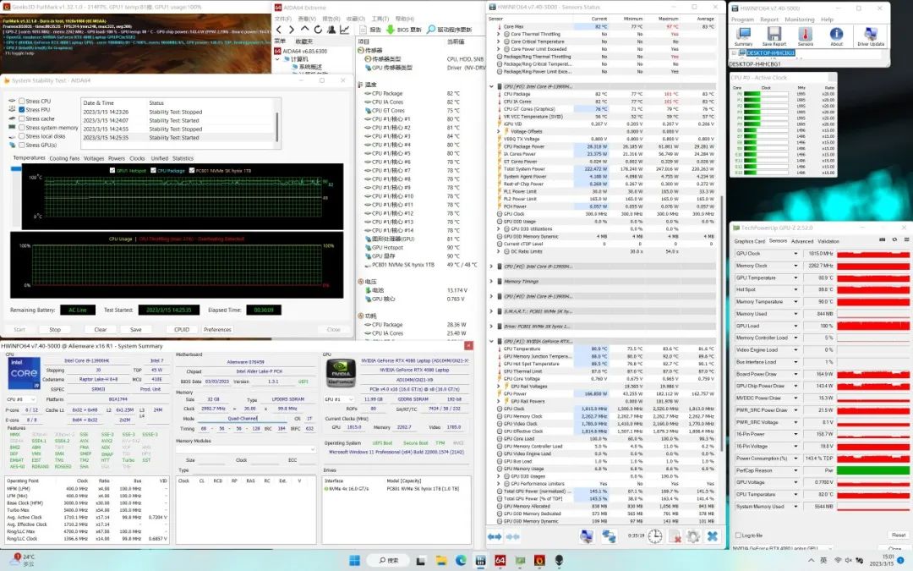Screen dimensions: 913x571
Task: Switch to the Statistics tab
Action: pyautogui.click(x=183, y=158)
